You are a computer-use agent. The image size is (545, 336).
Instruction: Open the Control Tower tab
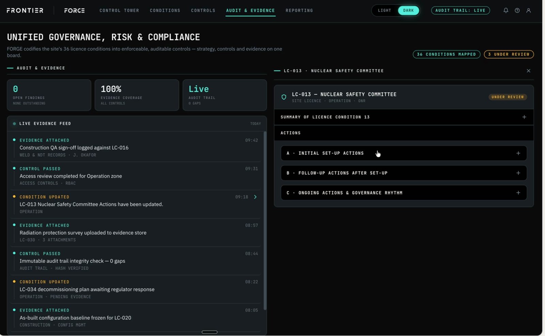click(x=119, y=11)
